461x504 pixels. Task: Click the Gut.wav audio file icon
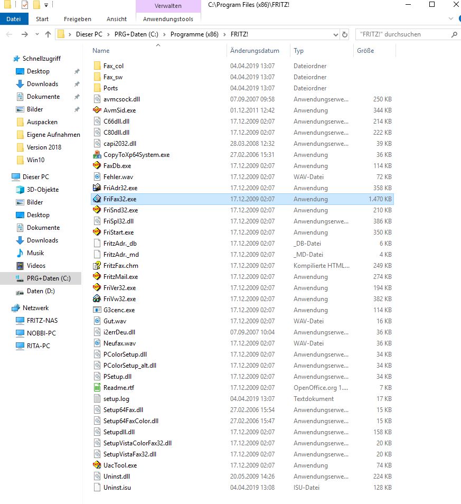click(97, 321)
